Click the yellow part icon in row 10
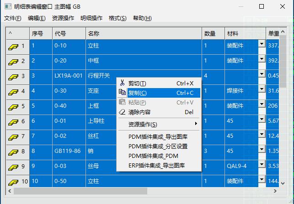 coord(13,182)
